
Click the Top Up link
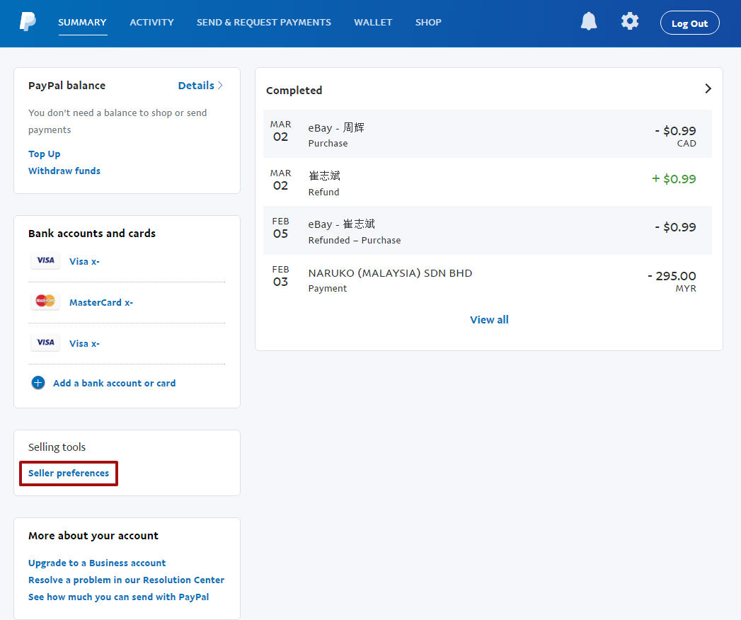coord(44,154)
